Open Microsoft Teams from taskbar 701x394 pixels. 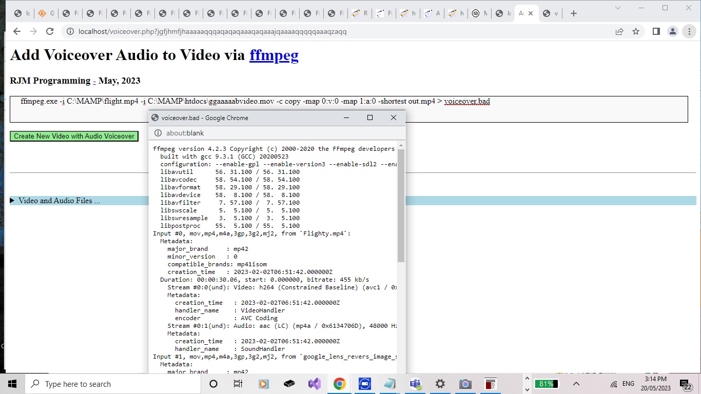pyautogui.click(x=415, y=384)
